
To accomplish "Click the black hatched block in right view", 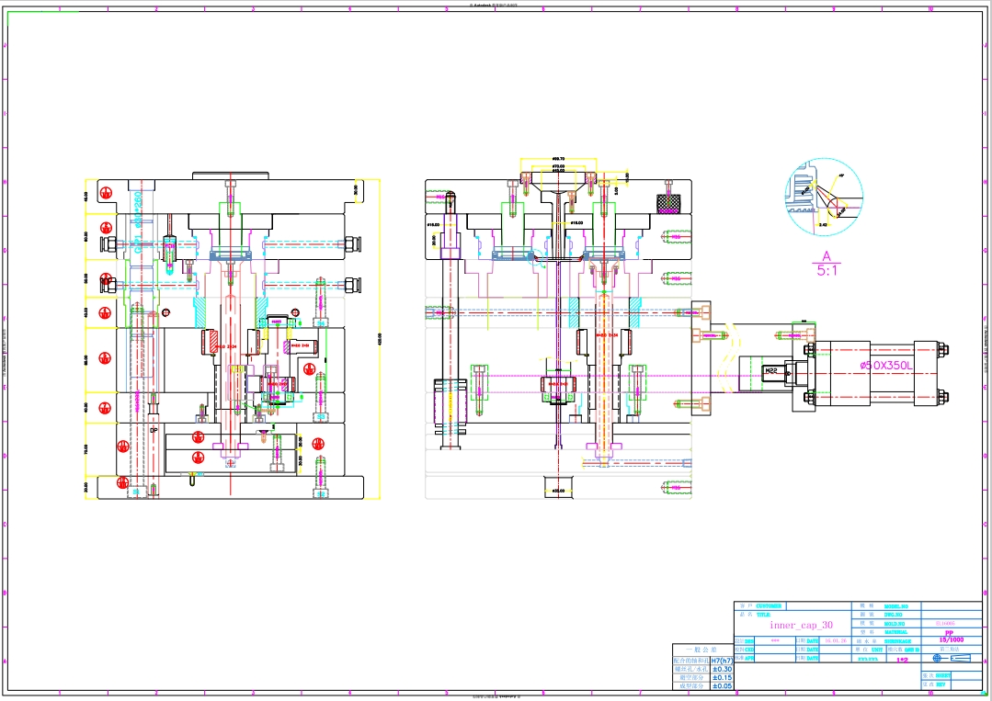I will click(x=667, y=202).
